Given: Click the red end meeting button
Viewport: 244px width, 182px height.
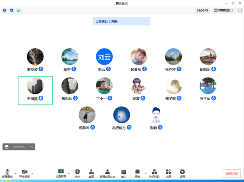Looking at the screenshot, I should (x=232, y=174).
